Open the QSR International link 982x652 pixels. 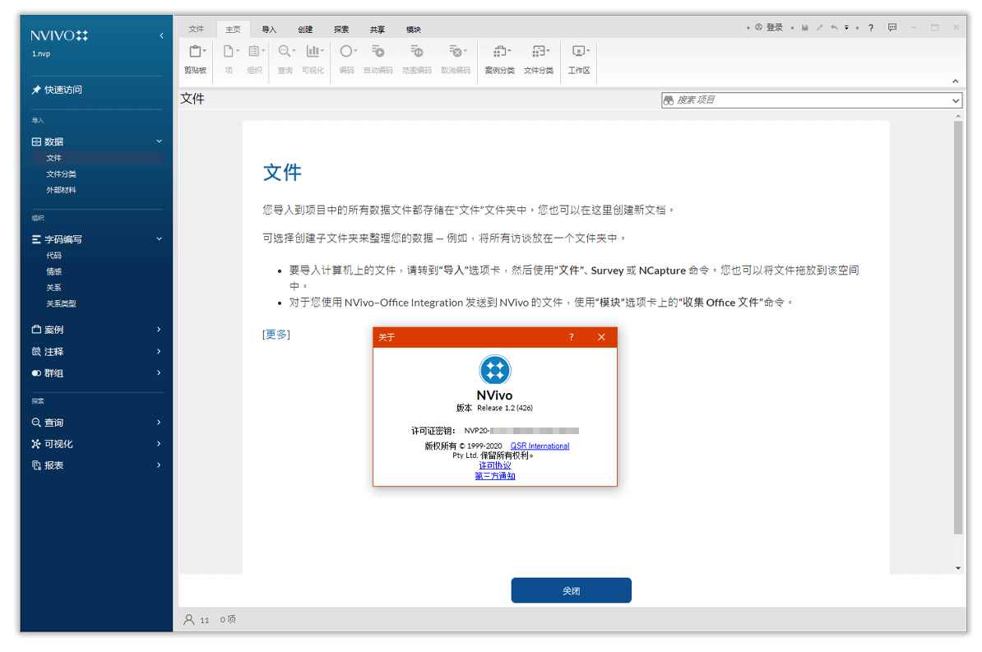[x=540, y=446]
